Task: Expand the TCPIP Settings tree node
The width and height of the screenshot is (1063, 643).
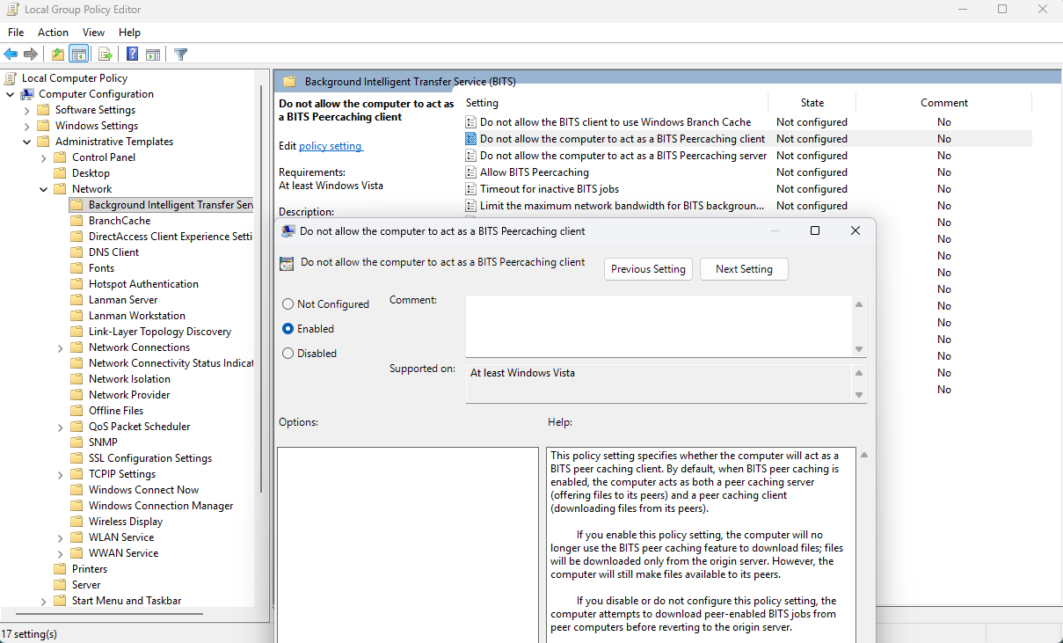Action: 60,474
